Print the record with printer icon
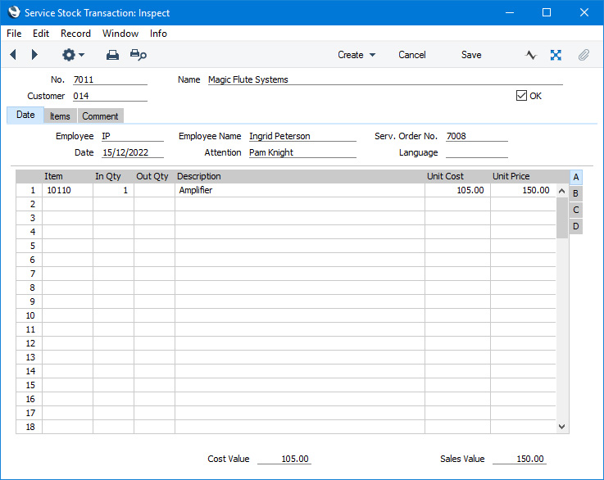 [112, 55]
